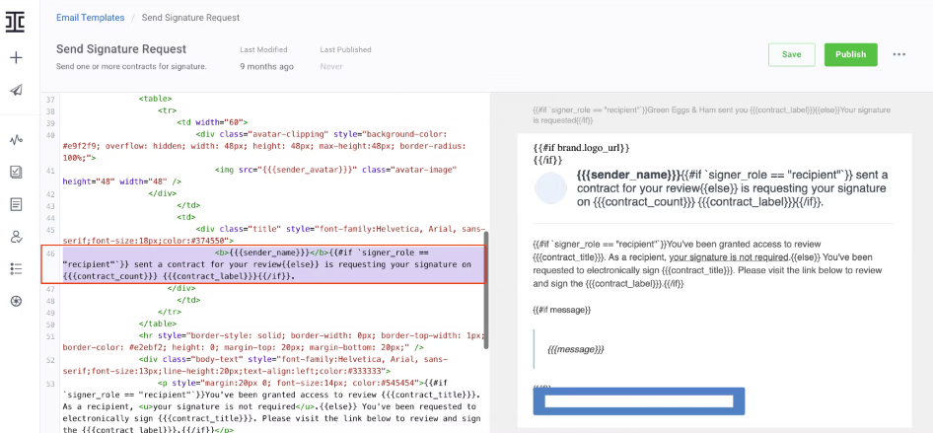
Task: Open the user approval icon
Action: (16, 237)
